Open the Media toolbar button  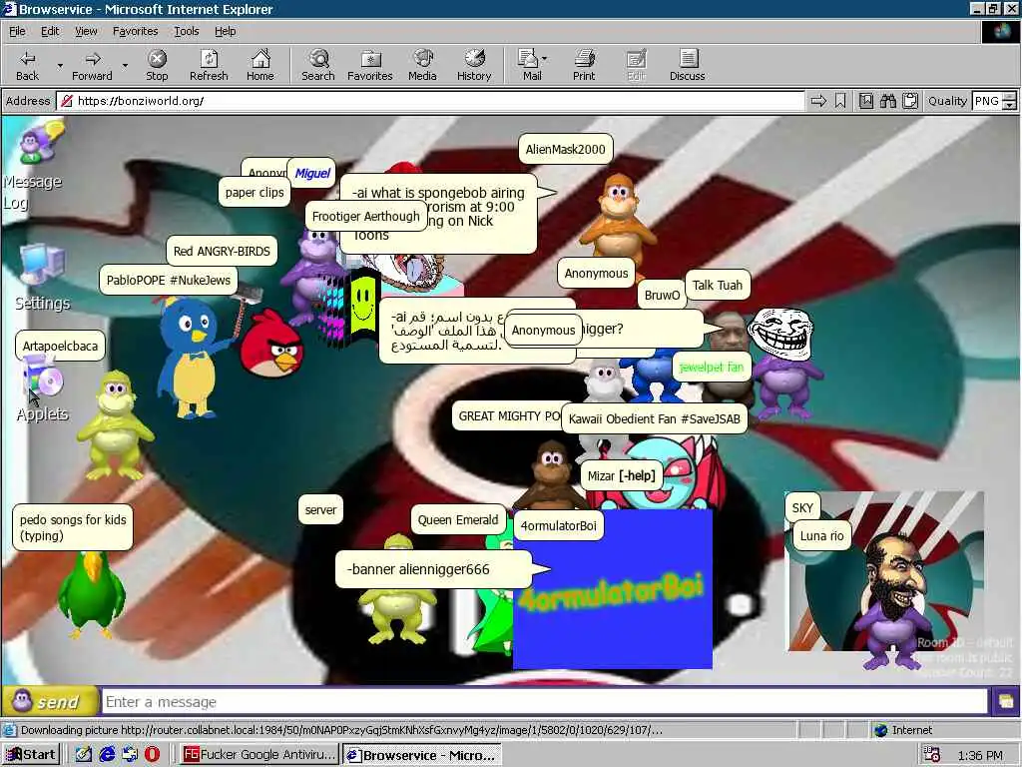(422, 65)
